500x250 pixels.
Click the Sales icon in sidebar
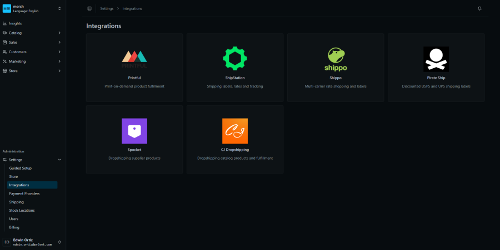[4, 42]
